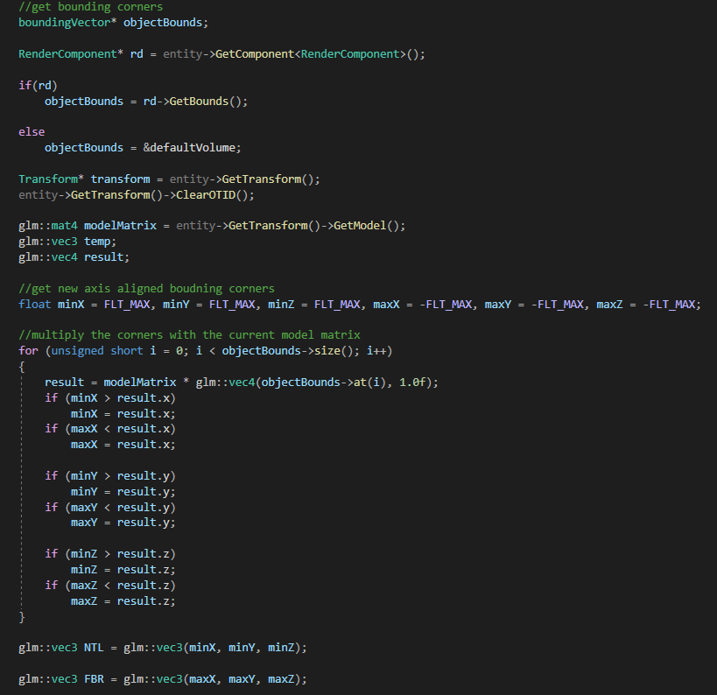Click 'glm::vec3 FBR' declaration
The image size is (717, 695).
(x=61, y=679)
